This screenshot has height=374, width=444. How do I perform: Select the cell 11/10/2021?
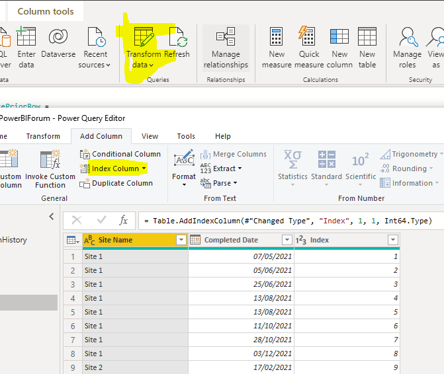pos(242,326)
